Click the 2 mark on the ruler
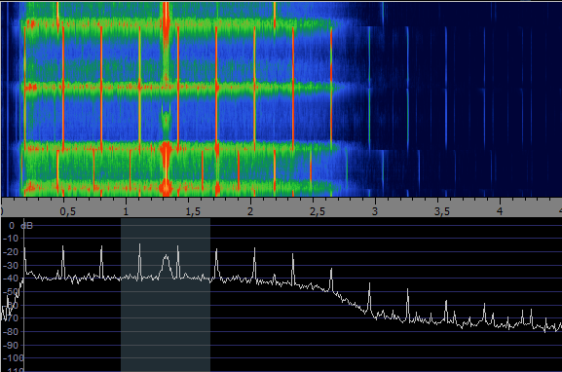Screen dimensions: 562x372 pyautogui.click(x=250, y=211)
